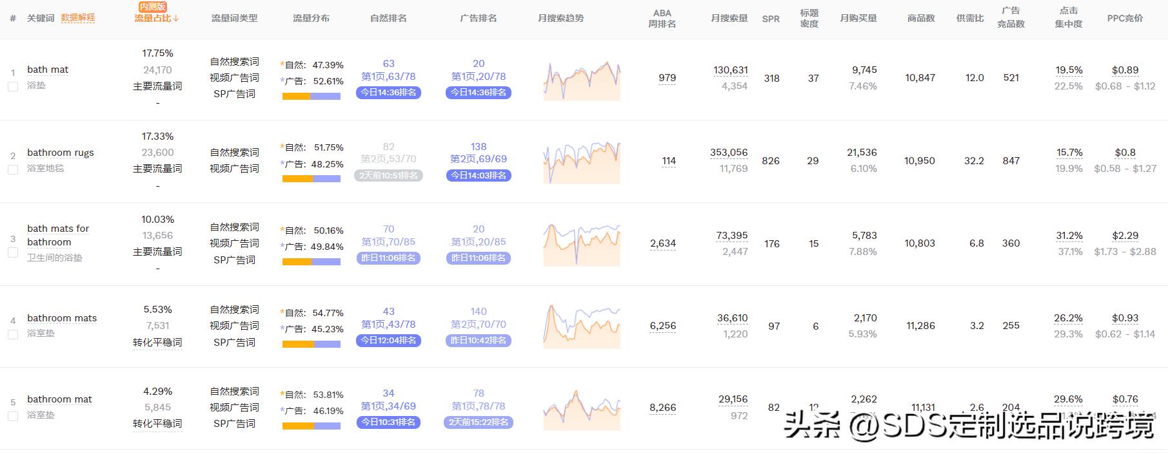This screenshot has height=454, width=1168.
Task: Sort by 流量占比 column arrow
Action: (176, 18)
